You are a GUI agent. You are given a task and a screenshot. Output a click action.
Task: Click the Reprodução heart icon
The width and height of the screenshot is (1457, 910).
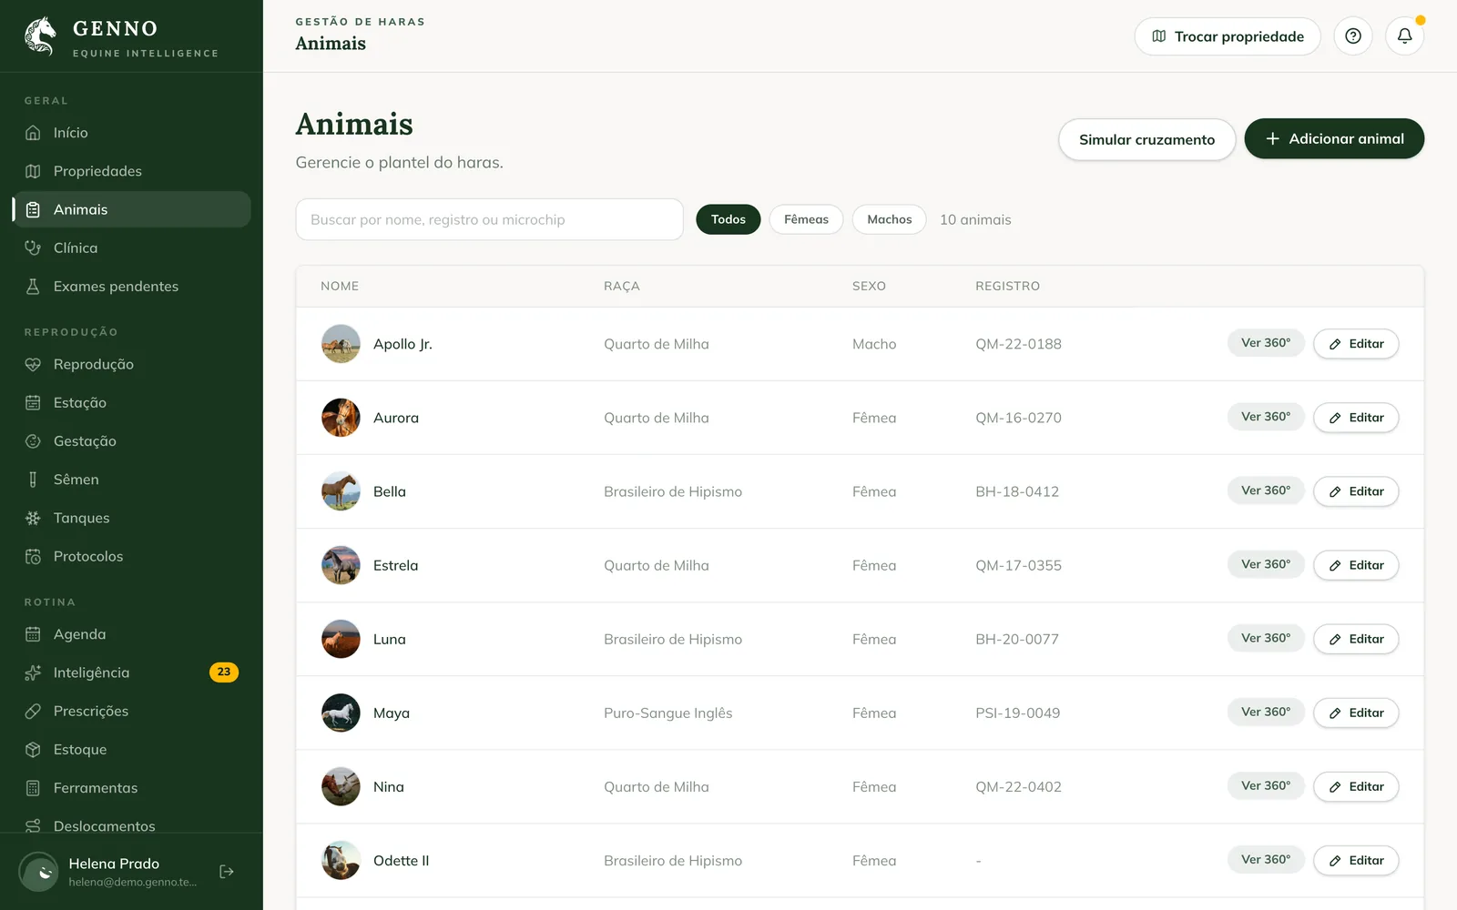coord(33,364)
